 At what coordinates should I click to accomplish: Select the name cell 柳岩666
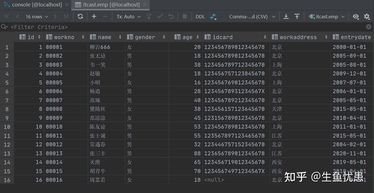click(x=106, y=47)
